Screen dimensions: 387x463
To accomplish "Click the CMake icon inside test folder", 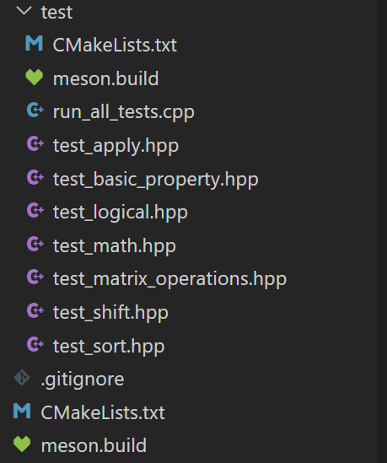I will (35, 43).
